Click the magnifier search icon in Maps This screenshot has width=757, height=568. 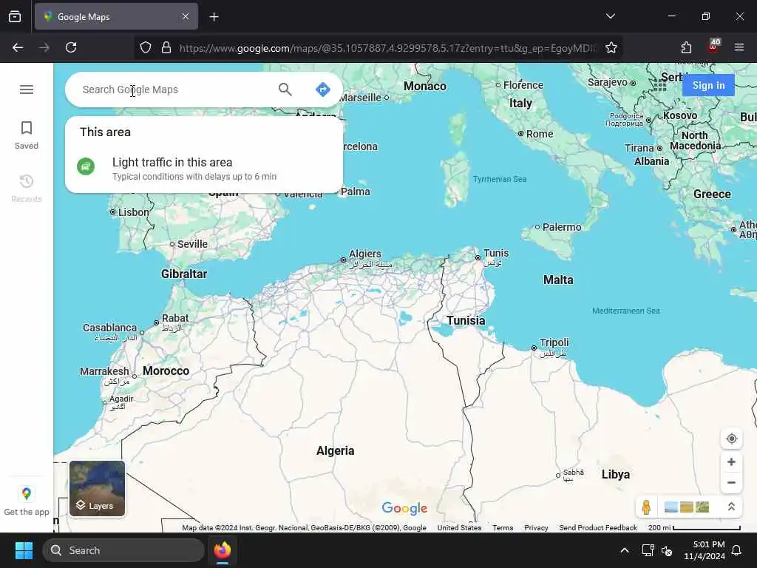click(285, 89)
